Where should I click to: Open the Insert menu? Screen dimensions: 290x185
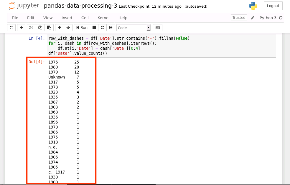pos(67,18)
